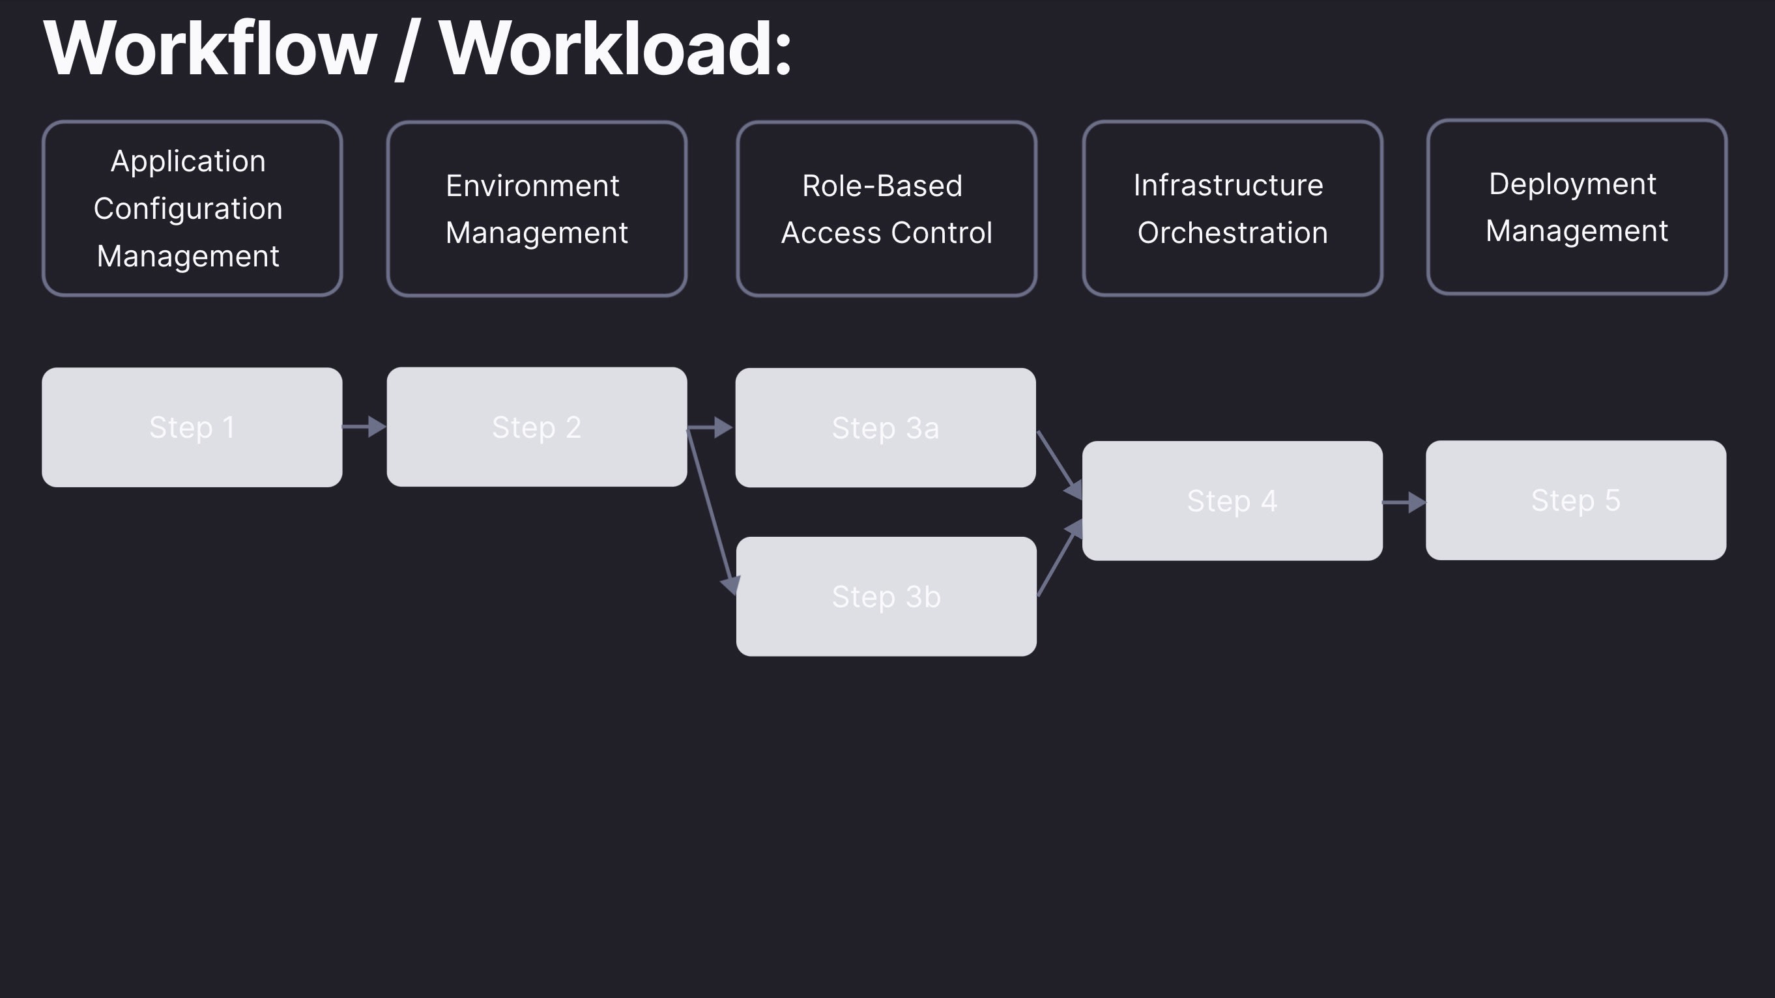
Task: Select the Application Configuration Management box
Action: pos(192,208)
